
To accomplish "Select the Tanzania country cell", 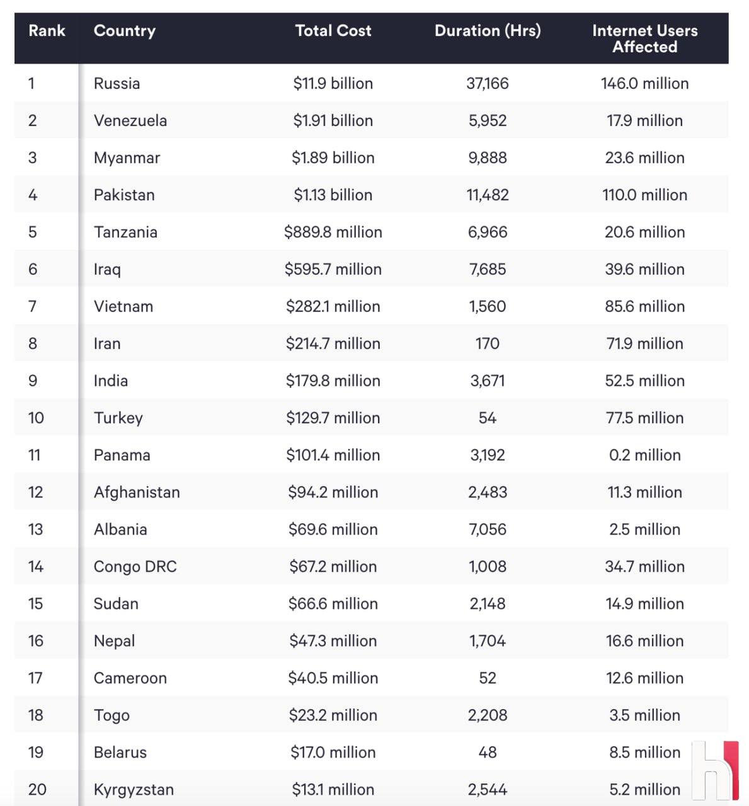I will tap(125, 232).
